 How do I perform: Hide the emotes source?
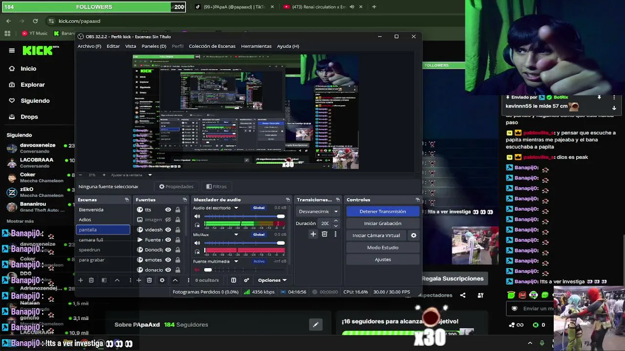168,260
